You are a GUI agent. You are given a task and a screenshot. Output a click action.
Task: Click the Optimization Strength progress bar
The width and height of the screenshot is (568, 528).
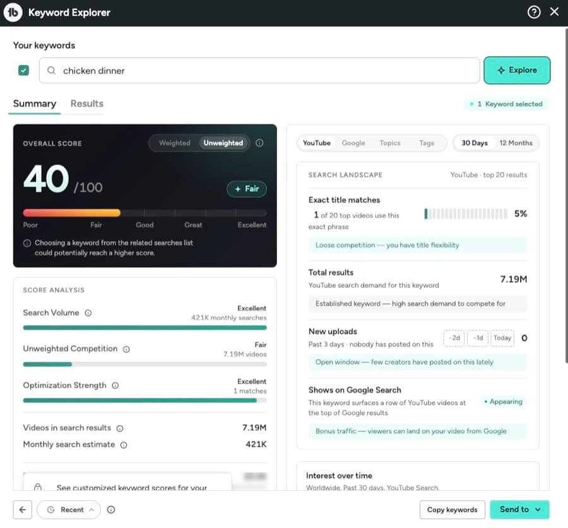point(145,400)
